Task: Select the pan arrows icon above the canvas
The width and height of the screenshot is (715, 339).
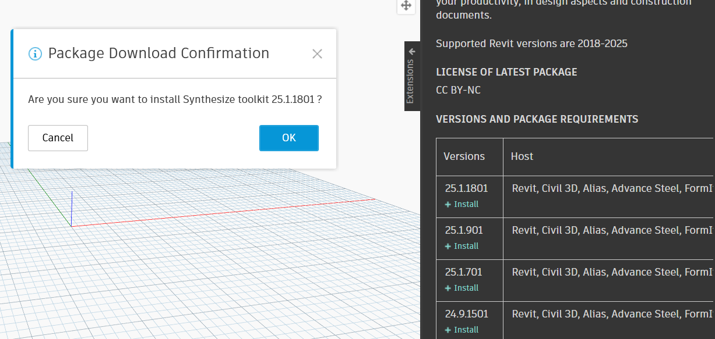Action: coord(406,6)
